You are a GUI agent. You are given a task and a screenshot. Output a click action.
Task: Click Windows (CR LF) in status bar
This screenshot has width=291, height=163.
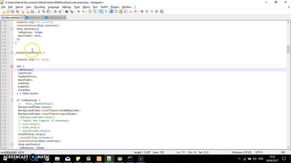[241, 153]
